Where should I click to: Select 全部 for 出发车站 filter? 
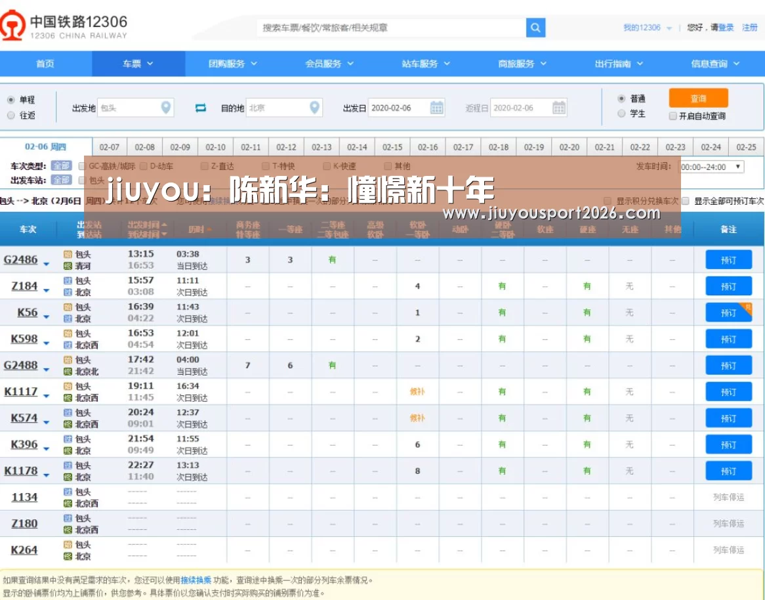coord(62,180)
